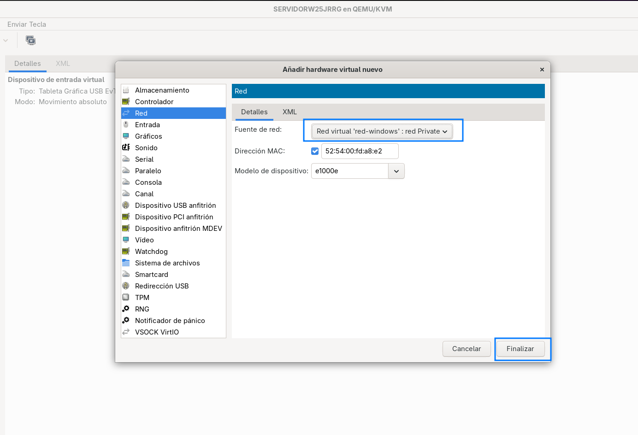Image resolution: width=638 pixels, height=435 pixels.
Task: Click the TPM chip icon
Action: click(x=126, y=298)
